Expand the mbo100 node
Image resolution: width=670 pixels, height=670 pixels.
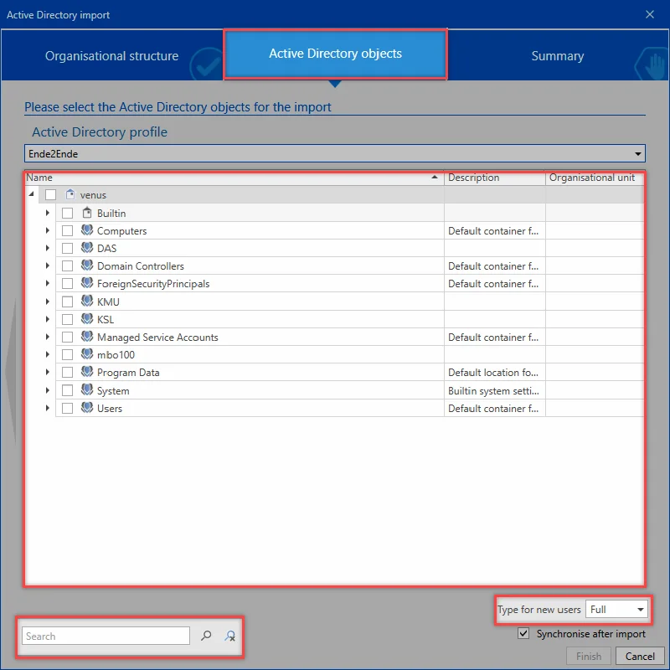48,354
